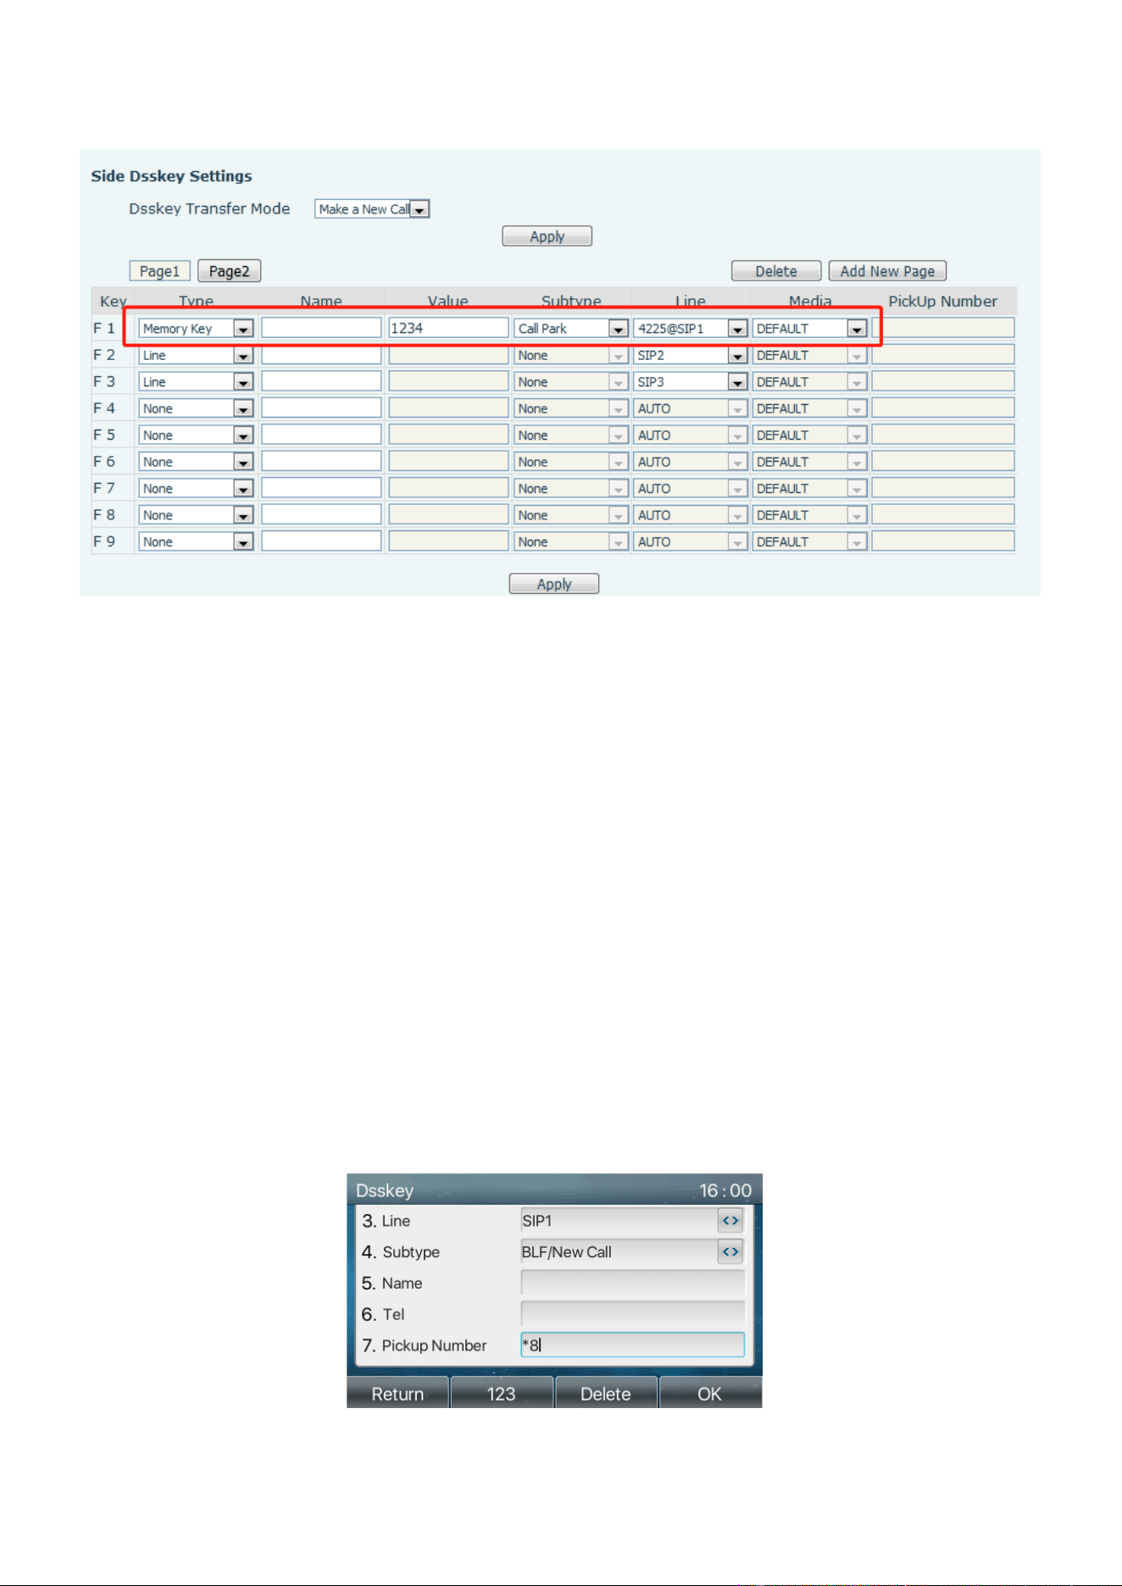
Task: Click the F1 Name input field
Action: 321,328
